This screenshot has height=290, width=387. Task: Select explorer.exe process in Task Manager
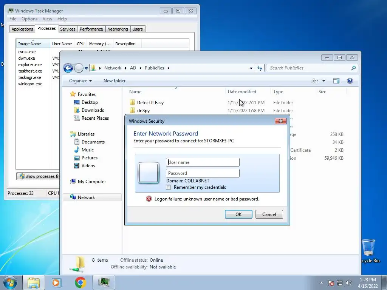[x=30, y=65]
